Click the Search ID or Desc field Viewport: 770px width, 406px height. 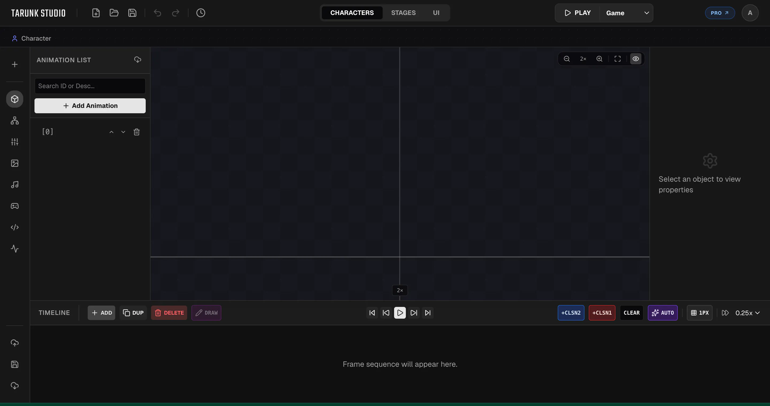90,86
